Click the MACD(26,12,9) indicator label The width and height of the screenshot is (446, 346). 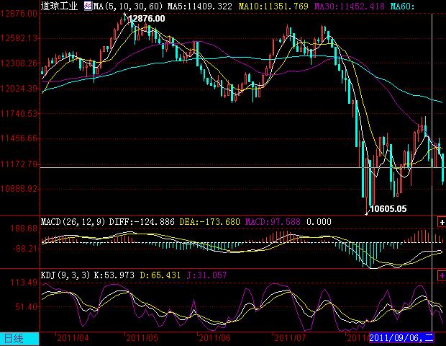coord(73,222)
